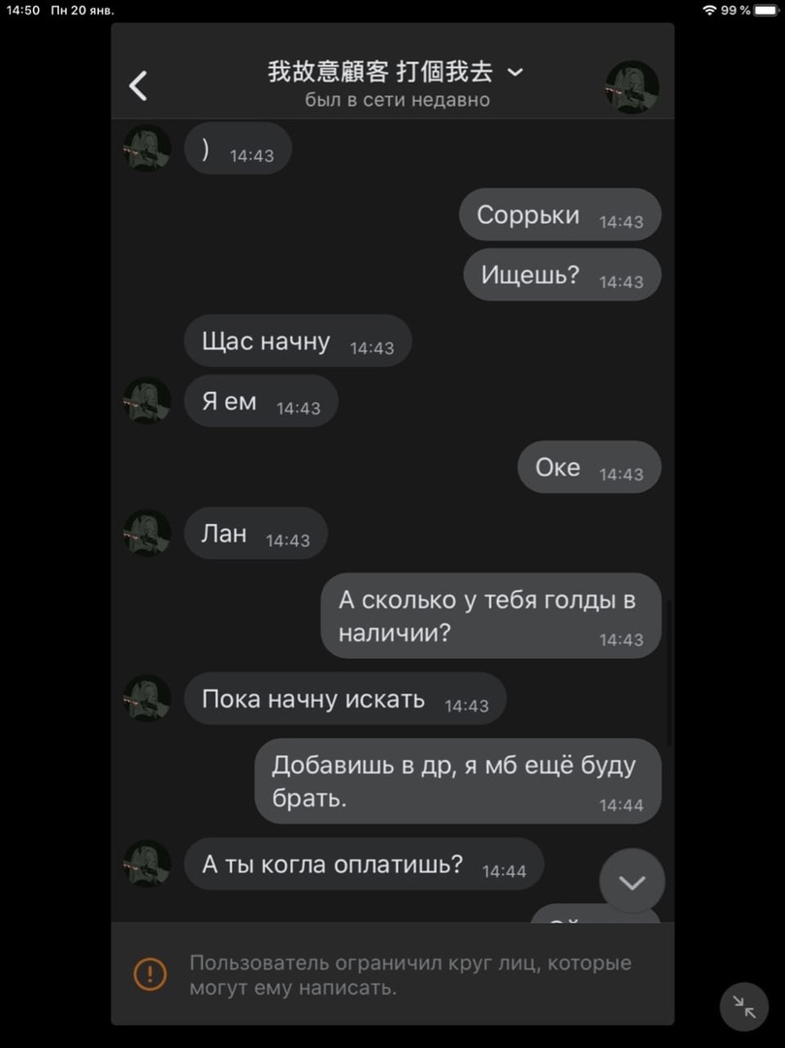Tap the collapse fullscreen arrows icon
This screenshot has height=1048, width=785.
(x=744, y=1006)
